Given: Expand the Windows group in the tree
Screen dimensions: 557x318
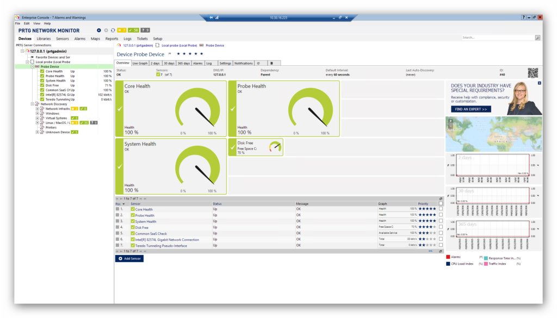Looking at the screenshot, I should [x=38, y=113].
